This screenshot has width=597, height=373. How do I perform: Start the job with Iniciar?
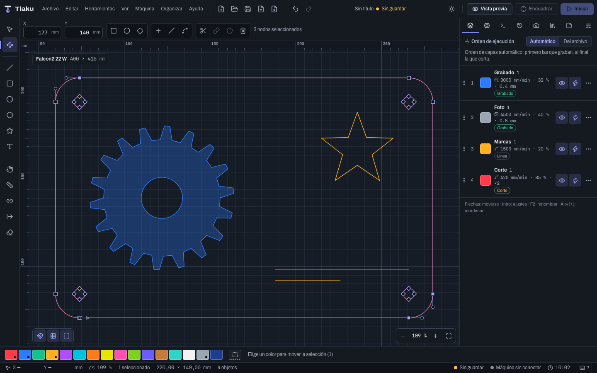[x=577, y=9]
